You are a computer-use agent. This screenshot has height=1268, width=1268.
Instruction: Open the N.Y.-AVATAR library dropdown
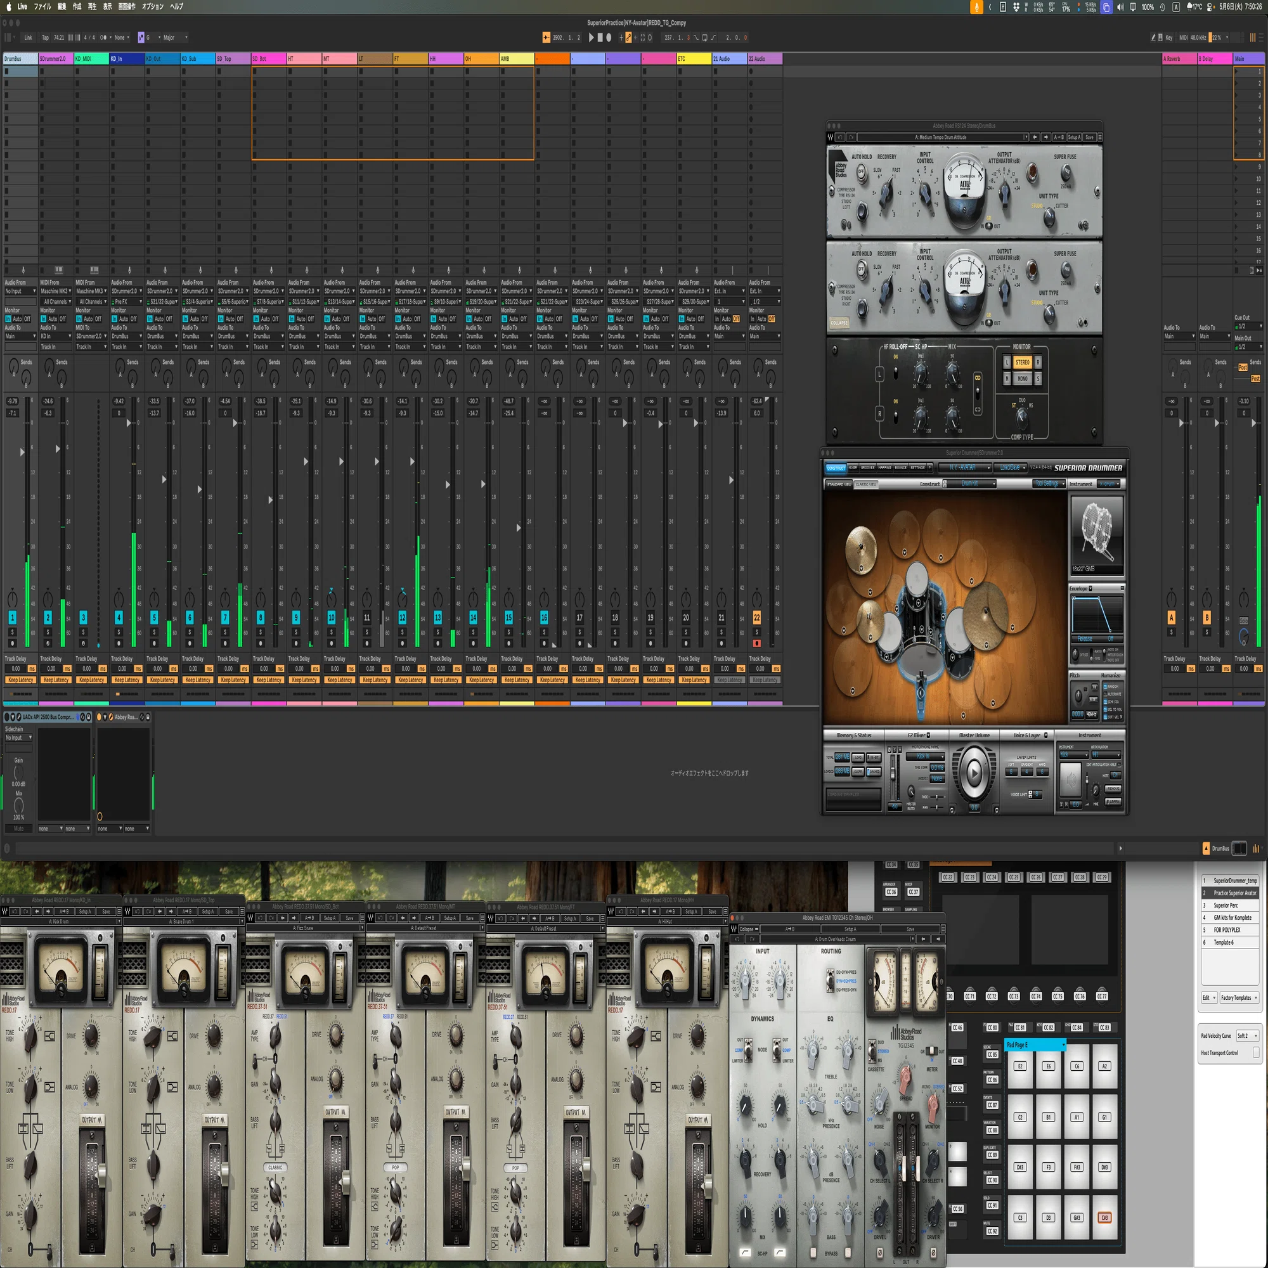(x=964, y=468)
